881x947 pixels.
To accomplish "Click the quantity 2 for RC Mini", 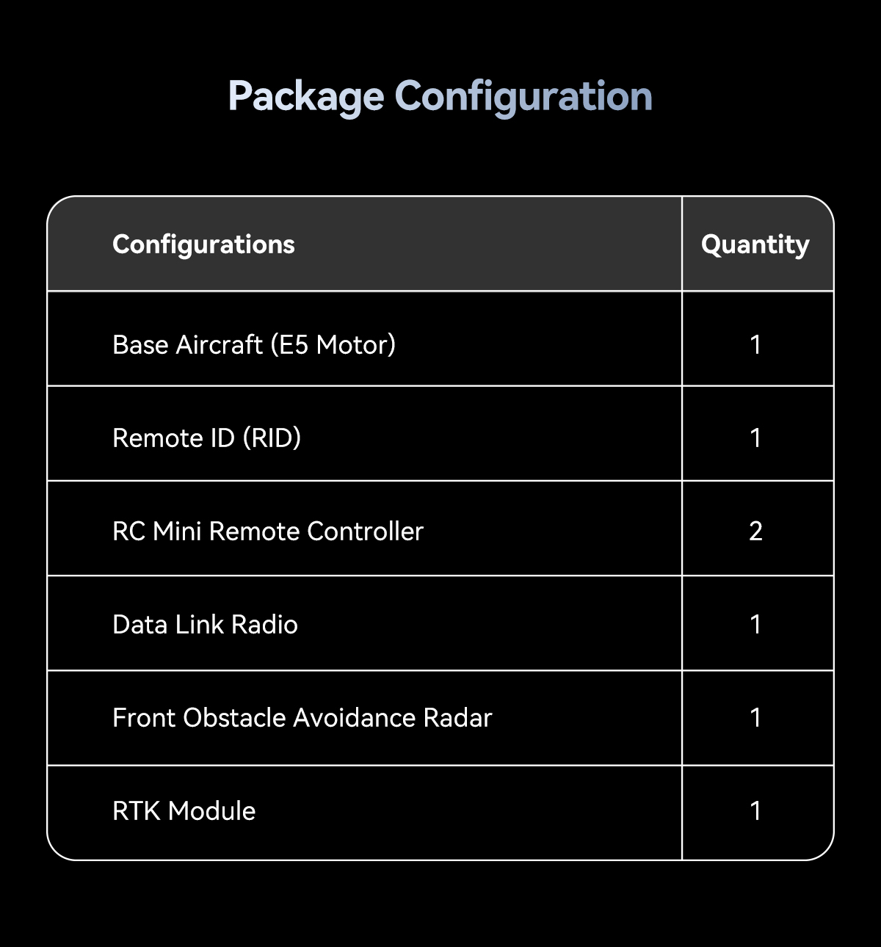I will [x=755, y=531].
